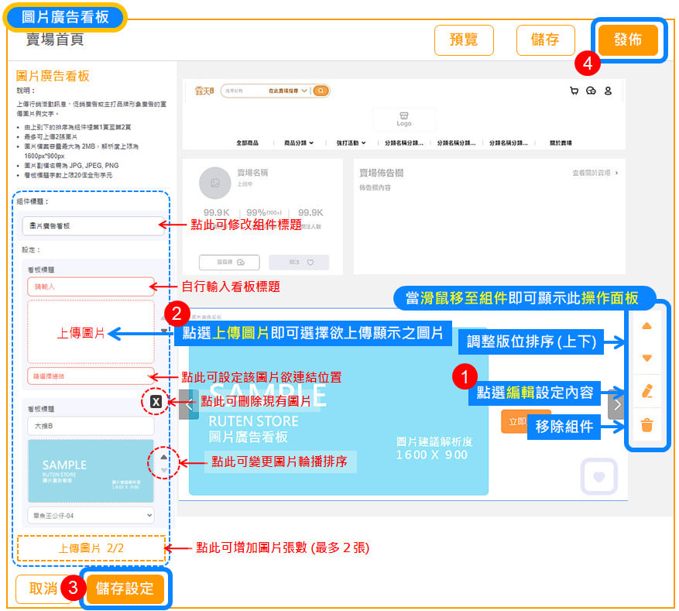
Task: Move component down with orange down arrow
Action: (647, 359)
